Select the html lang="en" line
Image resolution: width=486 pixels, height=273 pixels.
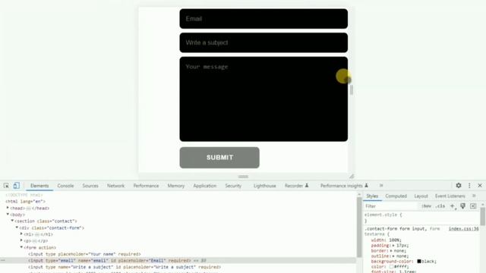click(25, 202)
